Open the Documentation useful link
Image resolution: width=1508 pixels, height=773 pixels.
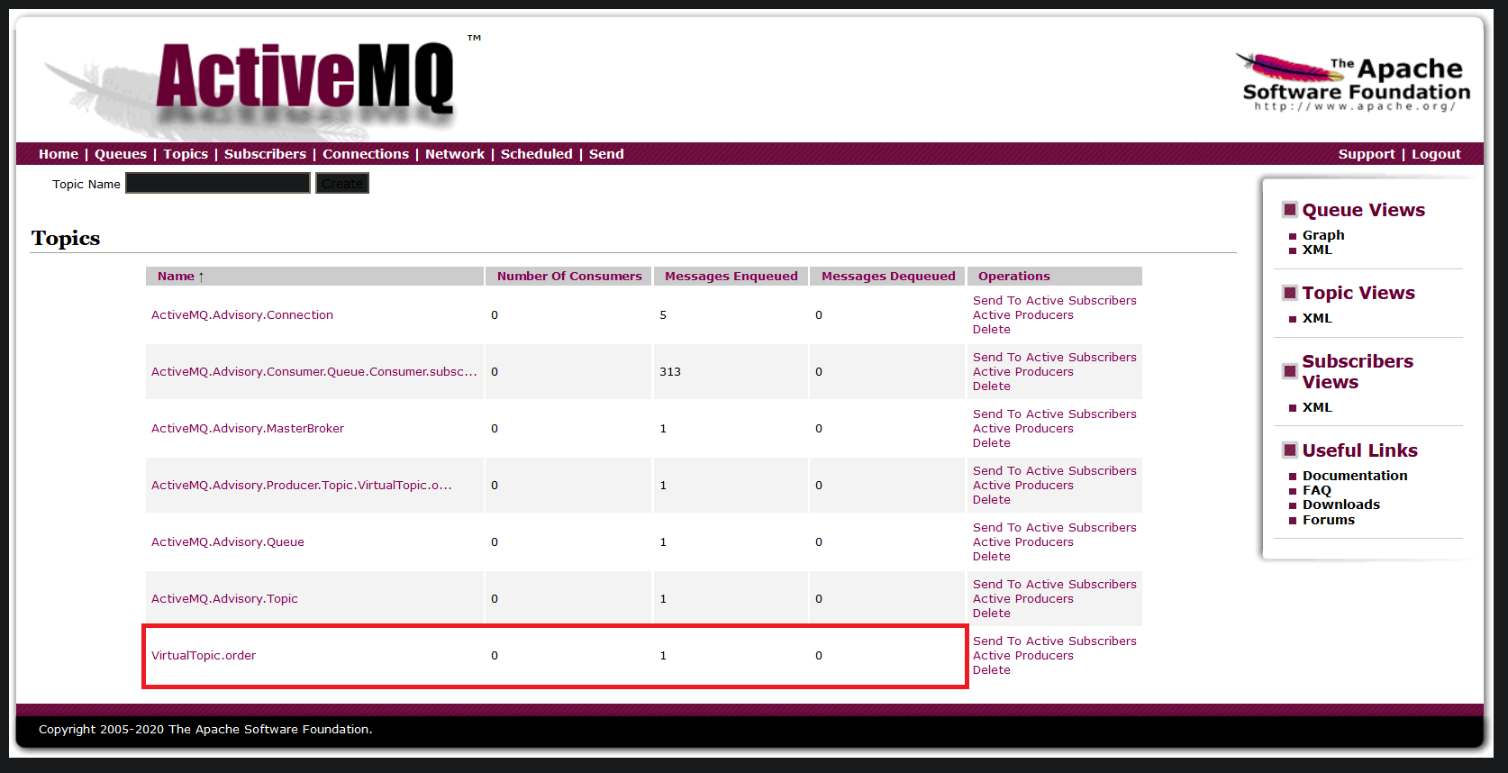click(1355, 476)
